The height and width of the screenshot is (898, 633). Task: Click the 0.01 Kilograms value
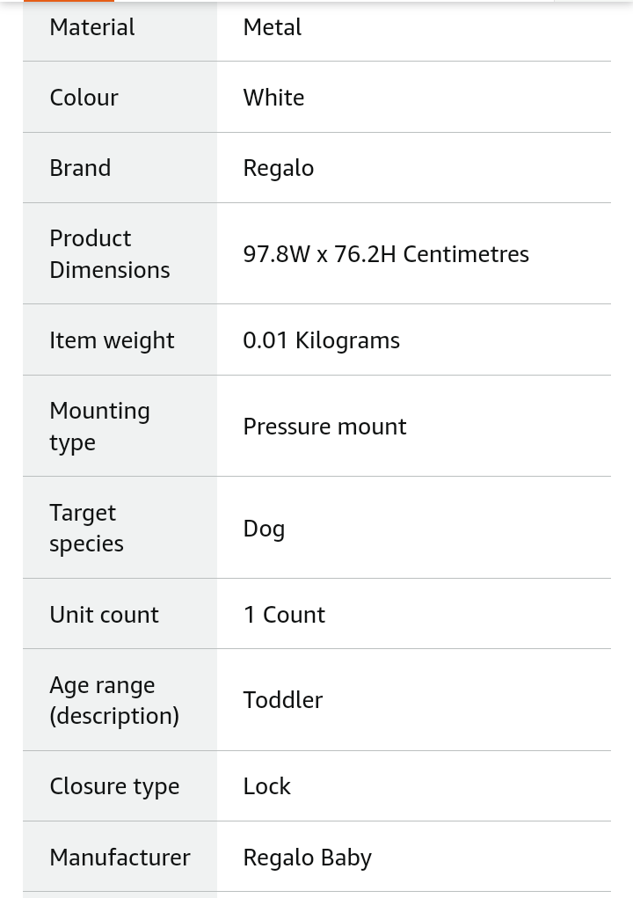(322, 340)
